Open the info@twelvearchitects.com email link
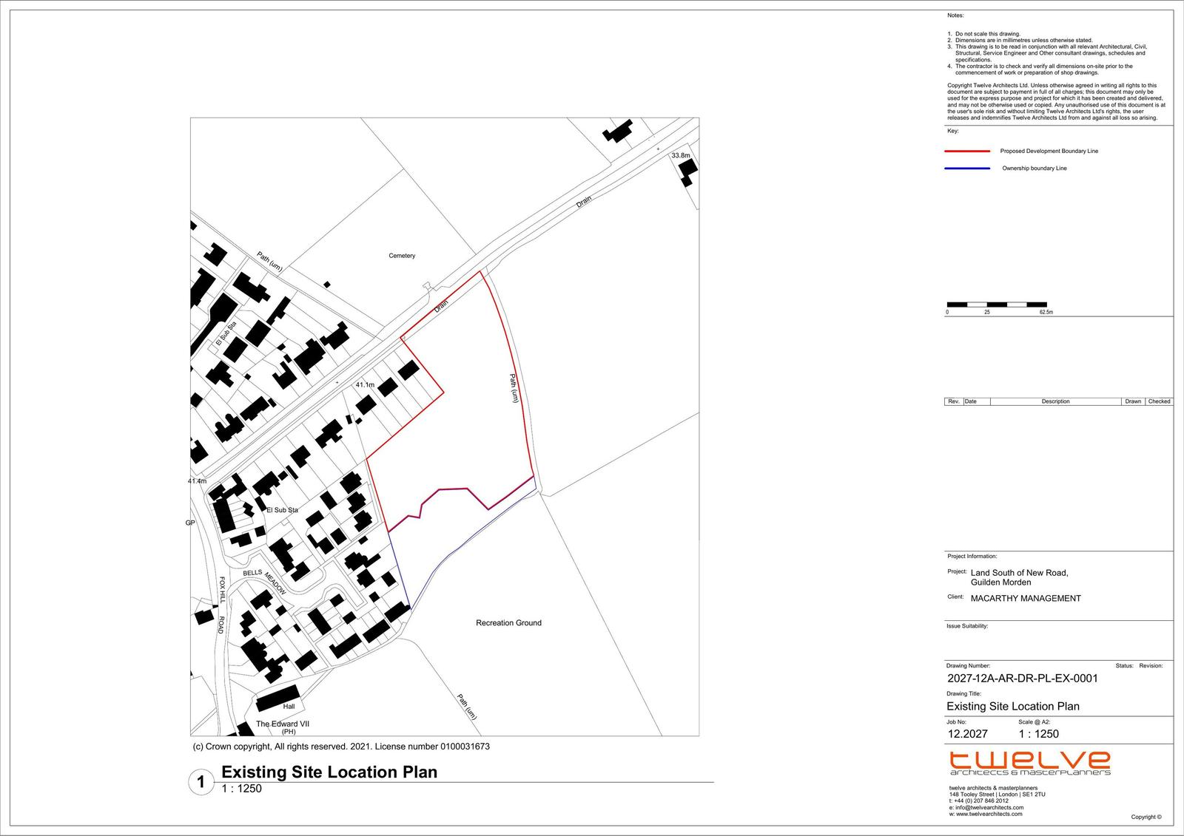 [x=989, y=807]
